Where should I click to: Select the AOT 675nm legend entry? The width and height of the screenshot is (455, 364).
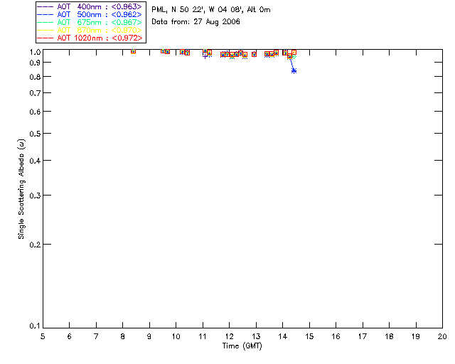pyautogui.click(x=90, y=22)
